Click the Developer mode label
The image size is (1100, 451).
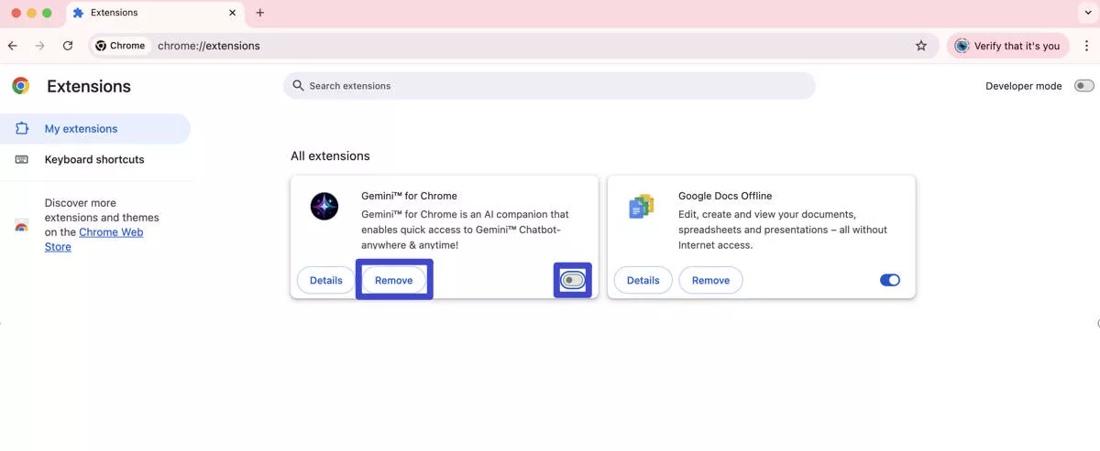(1024, 86)
